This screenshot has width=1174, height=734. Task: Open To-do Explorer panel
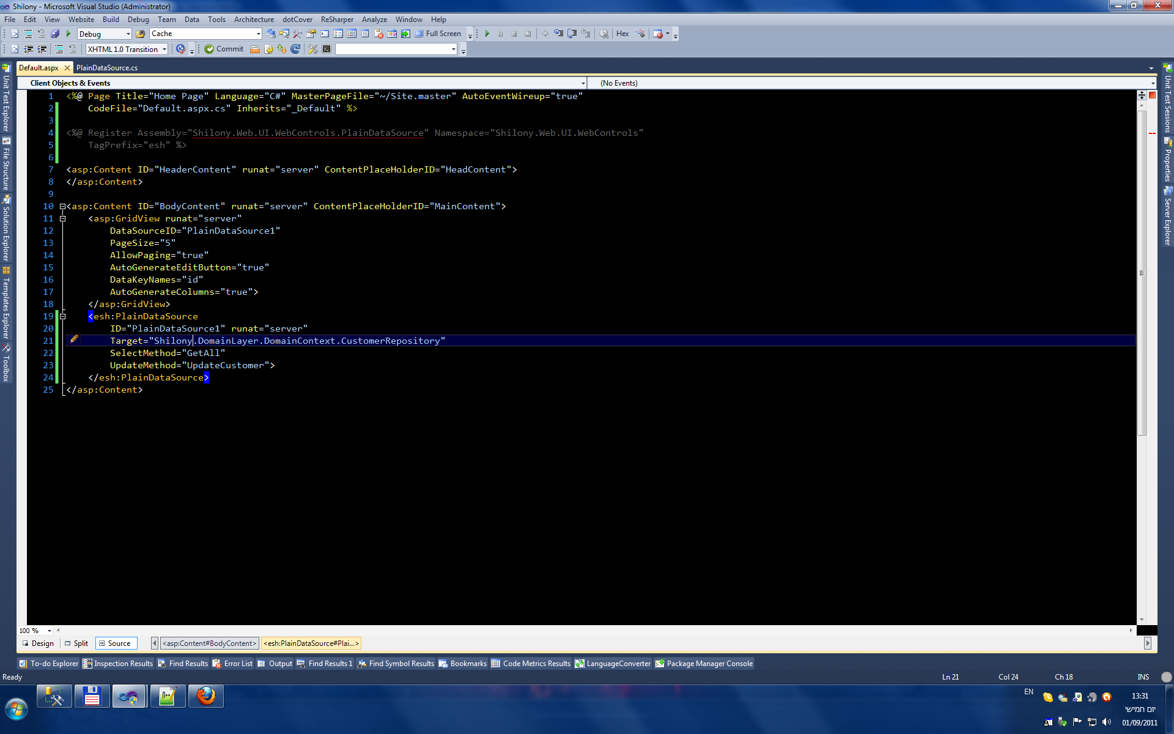(x=48, y=664)
